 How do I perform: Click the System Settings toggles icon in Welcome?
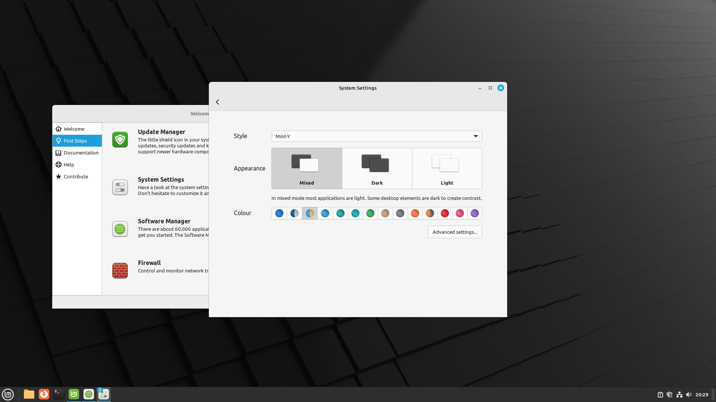tap(120, 187)
